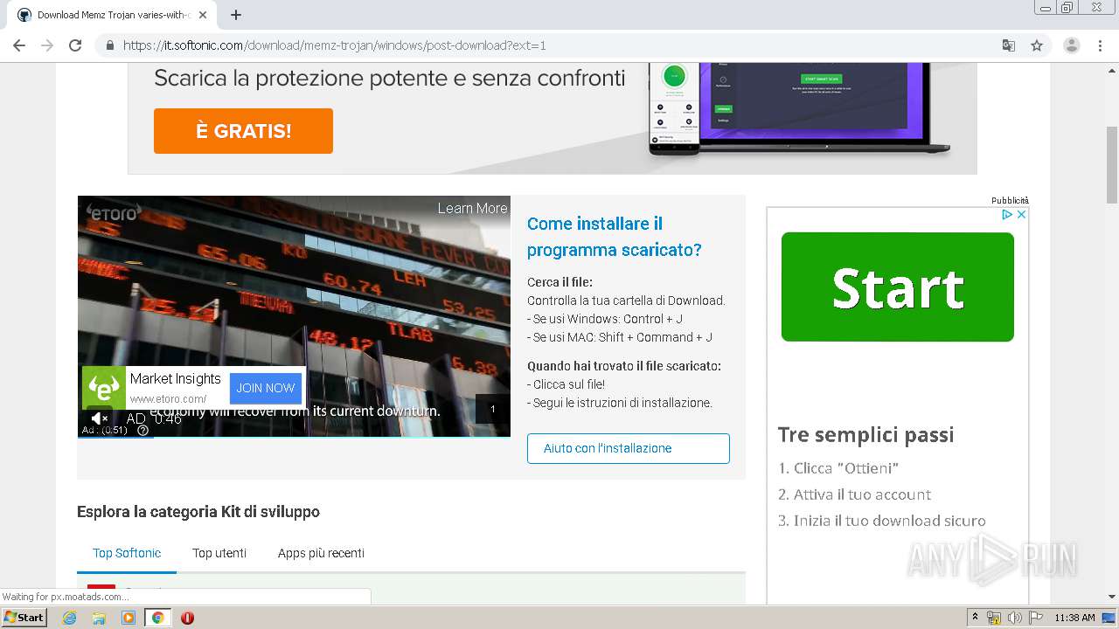Screen dimensions: 1119x629
Task: Click Learn More on video ad
Action: pos(472,208)
